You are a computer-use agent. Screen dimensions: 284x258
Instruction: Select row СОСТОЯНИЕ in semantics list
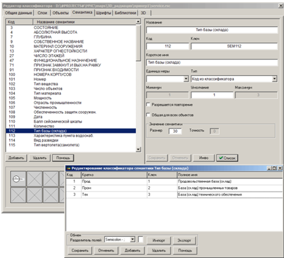pos(71,28)
